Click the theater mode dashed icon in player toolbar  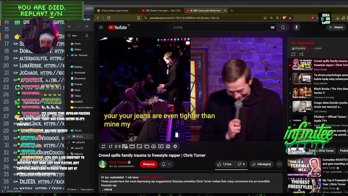tap(147, 146)
